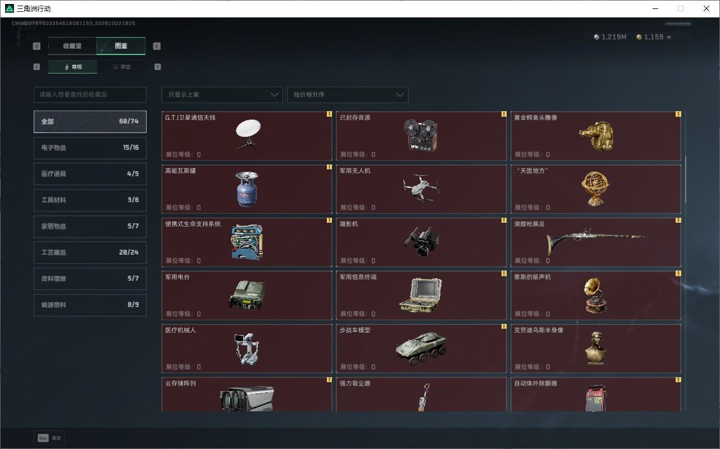Select the 军用信息终端 terminal item
This screenshot has height=449, width=720.
[x=421, y=295]
